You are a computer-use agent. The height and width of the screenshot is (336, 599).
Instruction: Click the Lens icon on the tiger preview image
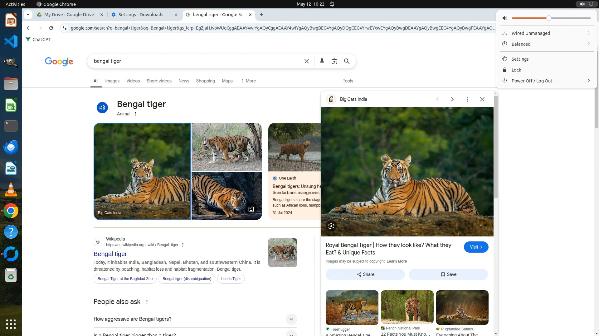point(331,226)
